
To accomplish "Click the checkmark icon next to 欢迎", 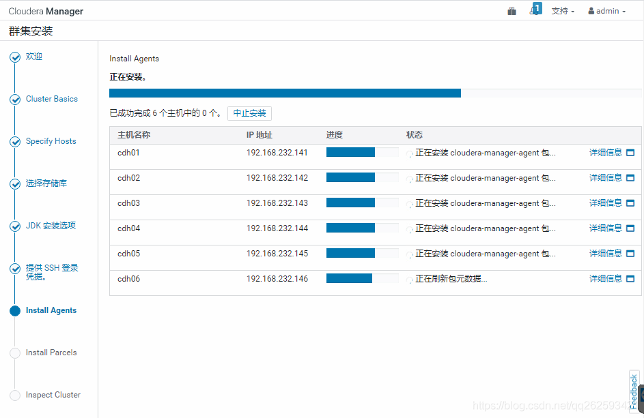I will point(15,57).
